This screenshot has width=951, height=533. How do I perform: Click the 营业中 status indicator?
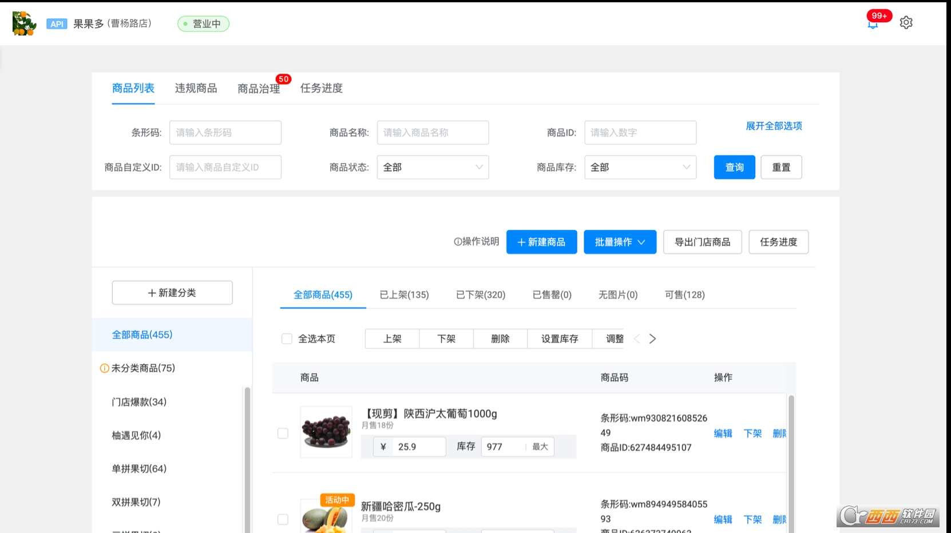coord(203,23)
